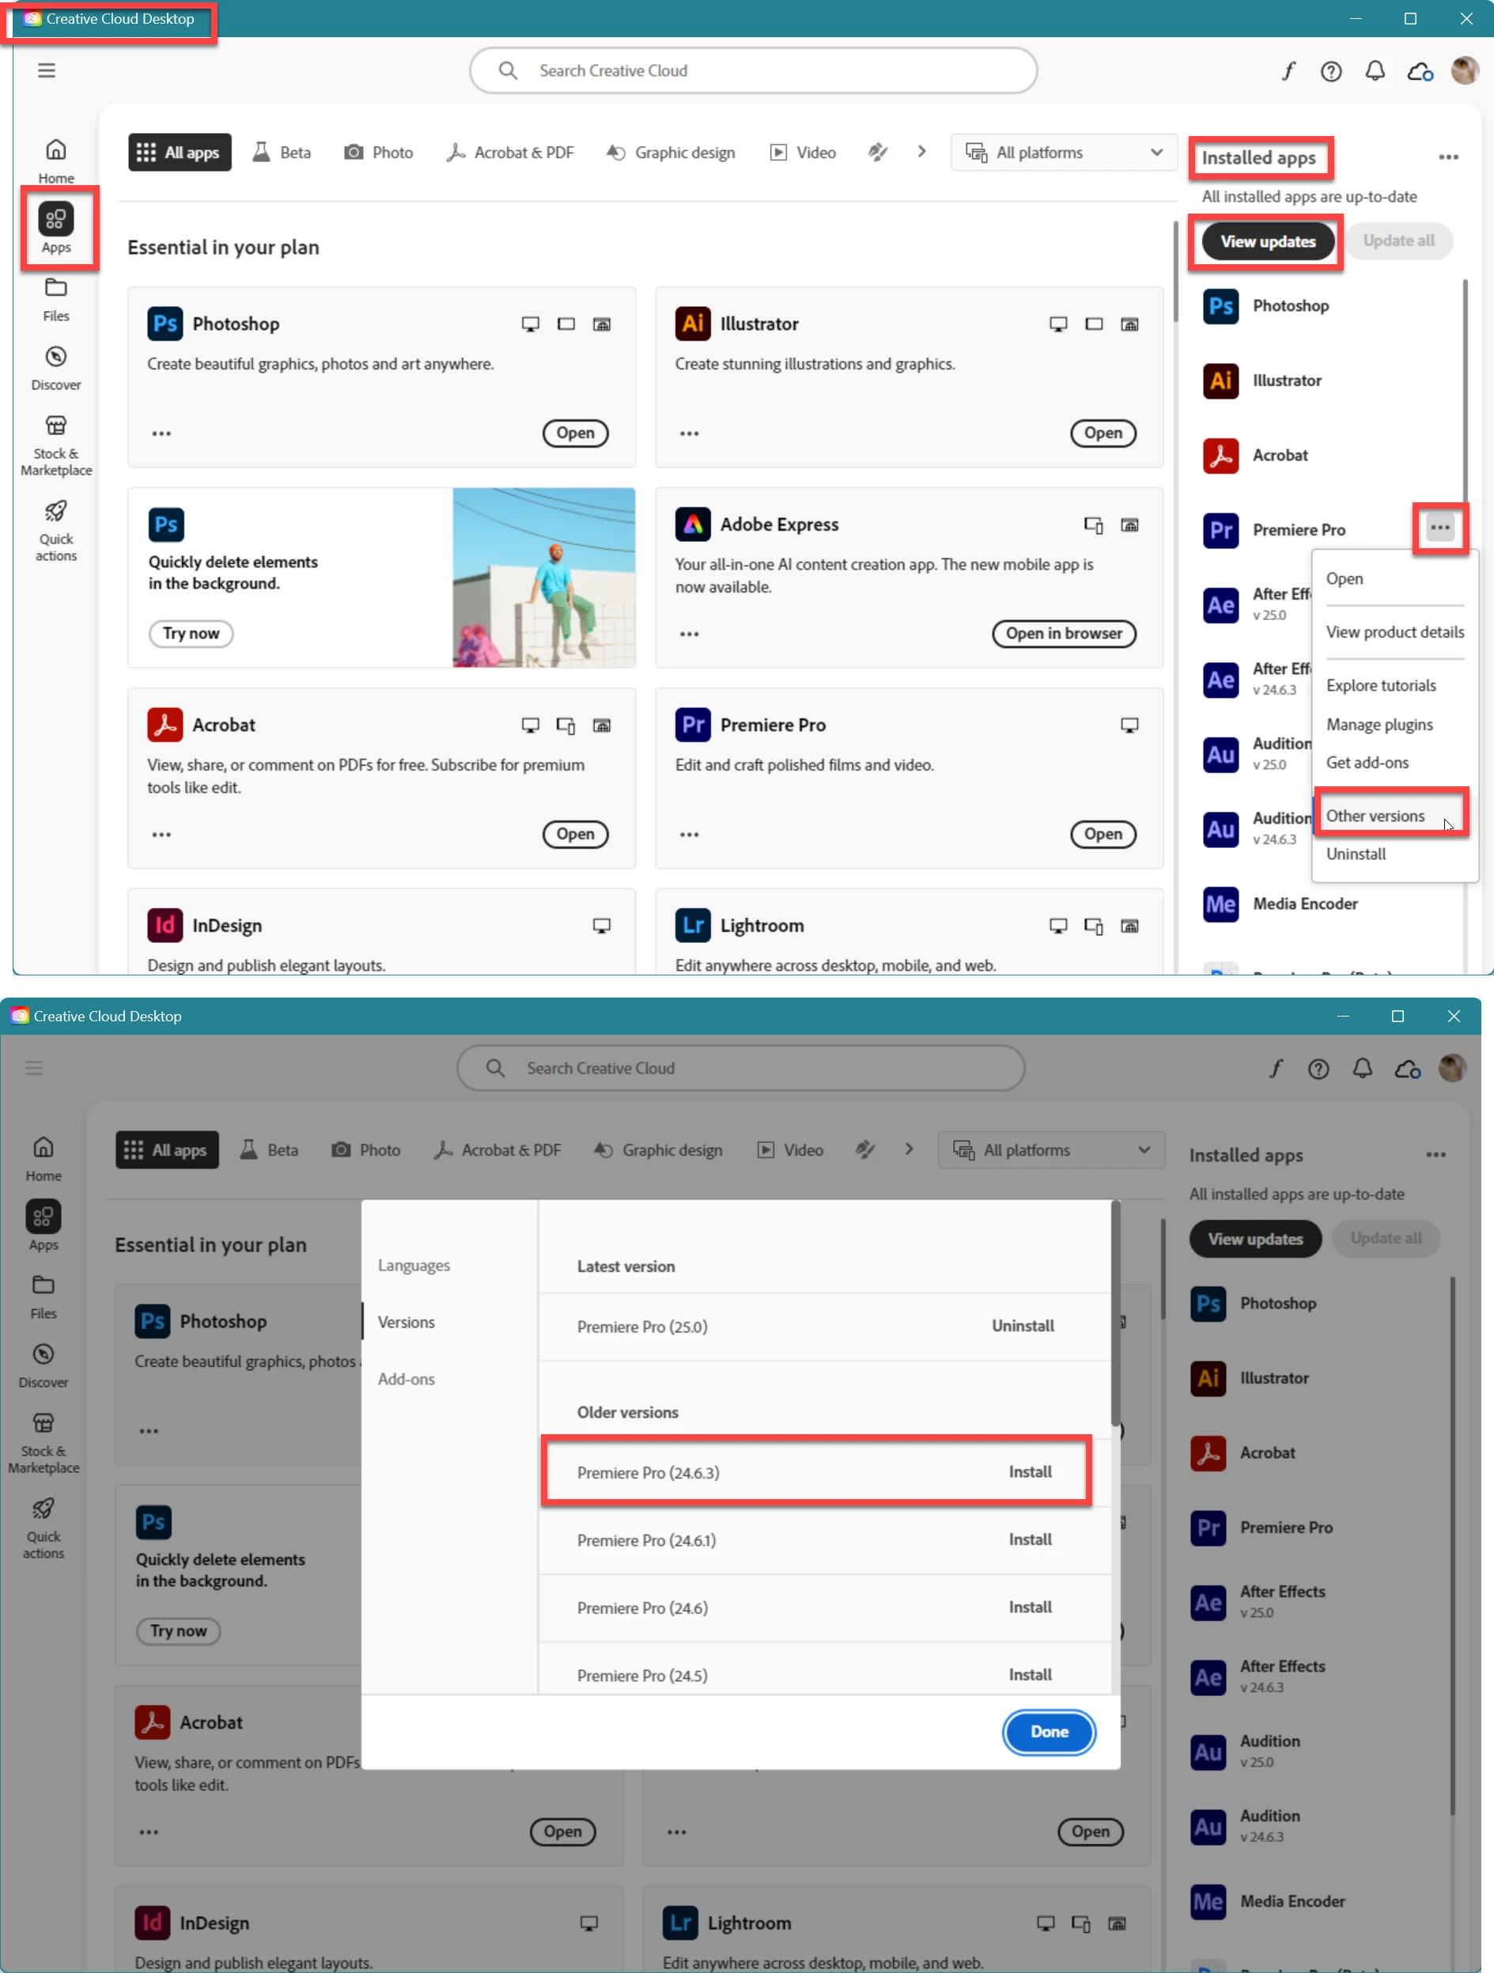Viewport: 1494px width, 1973px height.
Task: Select Versions in dialog sidebar
Action: (407, 1322)
